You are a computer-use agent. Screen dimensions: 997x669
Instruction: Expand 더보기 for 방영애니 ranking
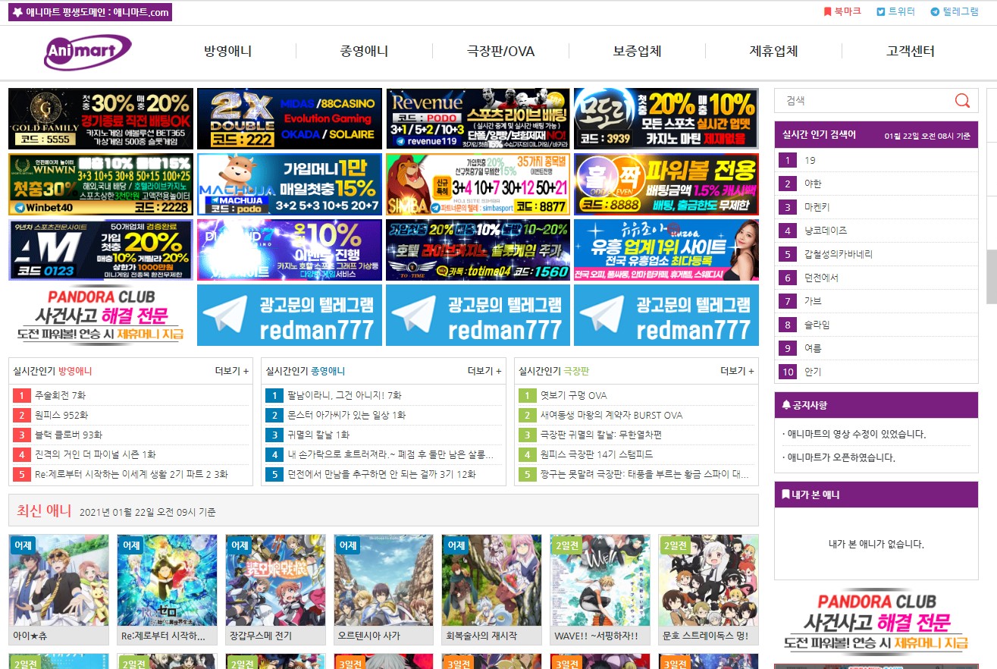point(231,371)
